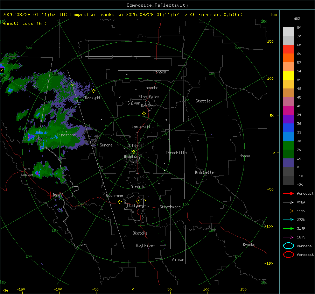The width and height of the screenshot is (315, 294).
Task: Click the Lake Louise label
Action: [x=27, y=172]
